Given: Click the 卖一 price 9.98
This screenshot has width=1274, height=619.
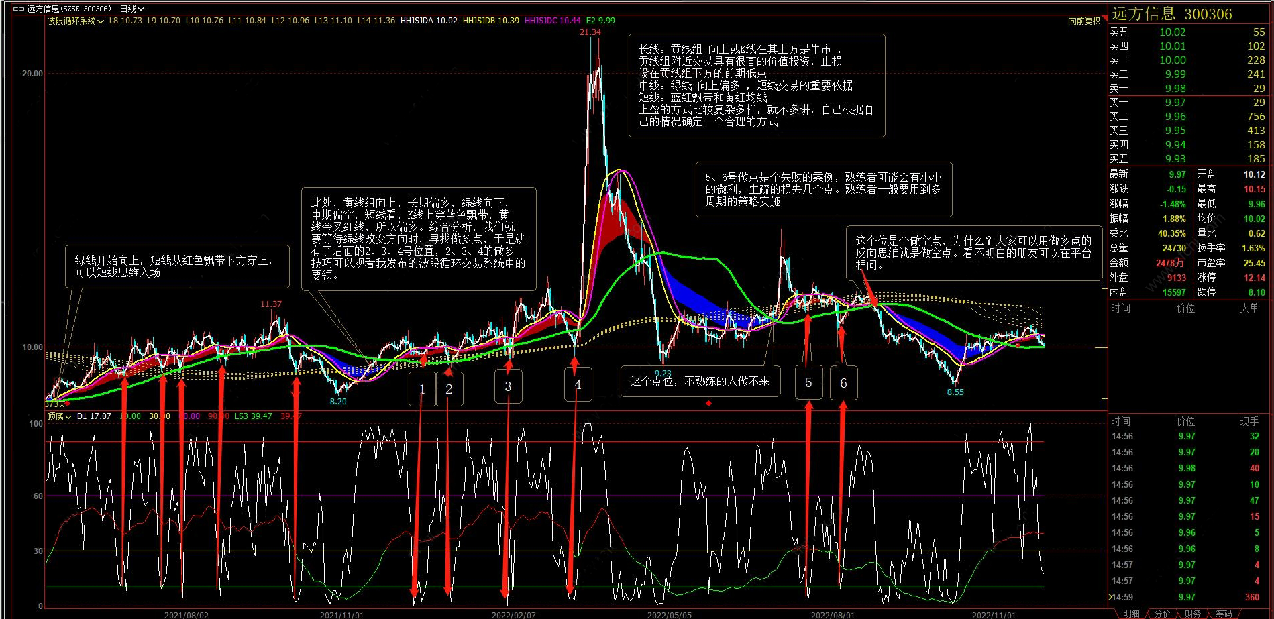Looking at the screenshot, I should pyautogui.click(x=1175, y=88).
